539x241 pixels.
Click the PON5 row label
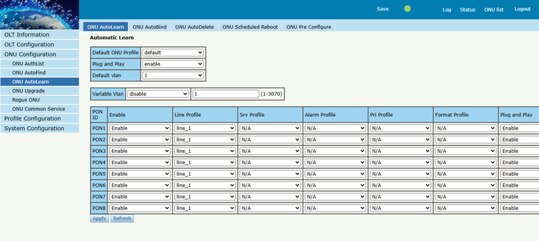tap(99, 173)
